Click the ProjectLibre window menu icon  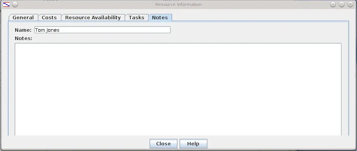pyautogui.click(x=6, y=4)
